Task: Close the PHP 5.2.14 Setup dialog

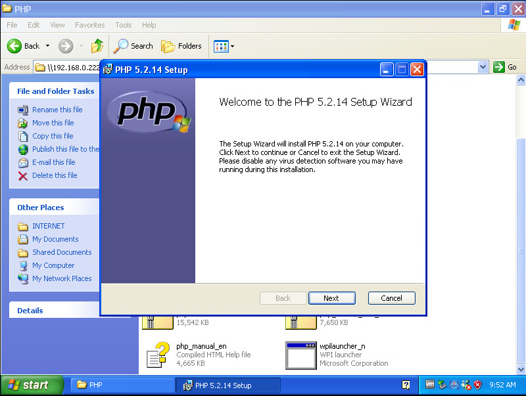Action: click(417, 70)
